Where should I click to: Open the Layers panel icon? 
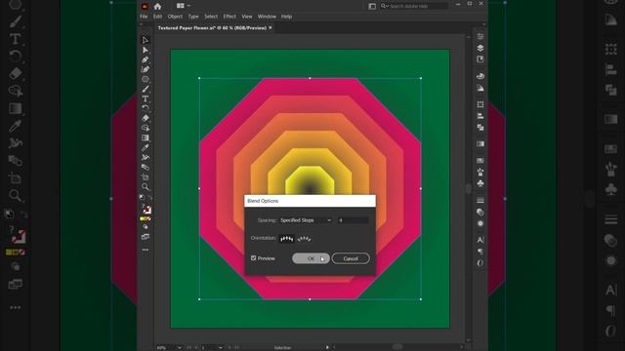pyautogui.click(x=480, y=48)
